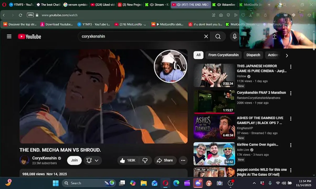Open the Adin Live channel name
The height and width of the screenshot is (189, 316).
point(243,150)
